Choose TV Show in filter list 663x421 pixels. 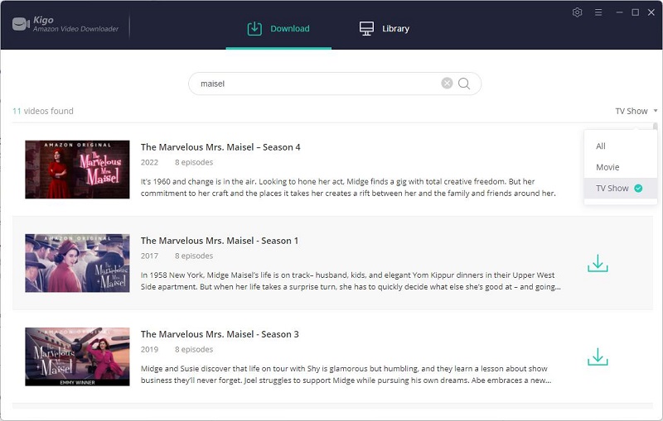click(x=620, y=188)
